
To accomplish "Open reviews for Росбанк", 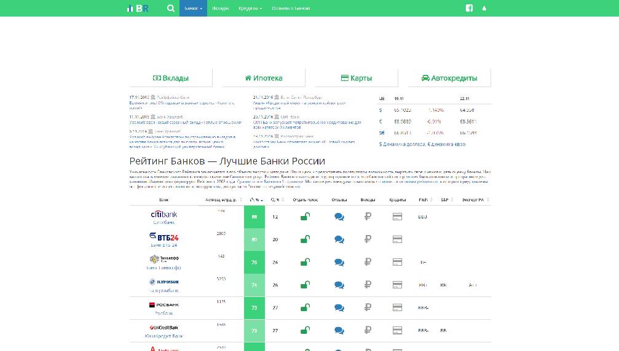I will point(339,307).
